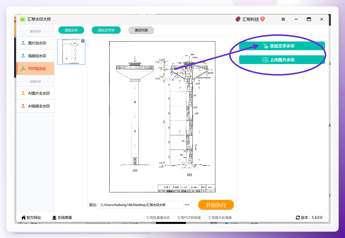Image resolution: width=345 pixels, height=238 pixels.
Task: Click the PDF preview drawing area
Action: pos(162,117)
